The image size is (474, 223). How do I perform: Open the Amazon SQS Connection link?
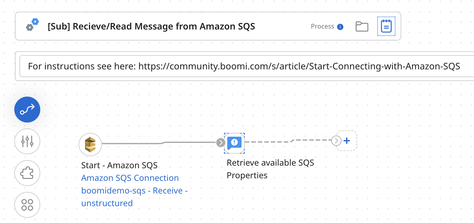[x=130, y=178]
